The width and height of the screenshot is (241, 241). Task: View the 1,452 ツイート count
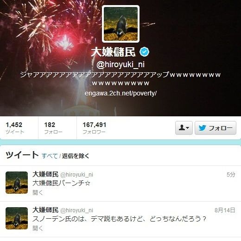coord(15,128)
